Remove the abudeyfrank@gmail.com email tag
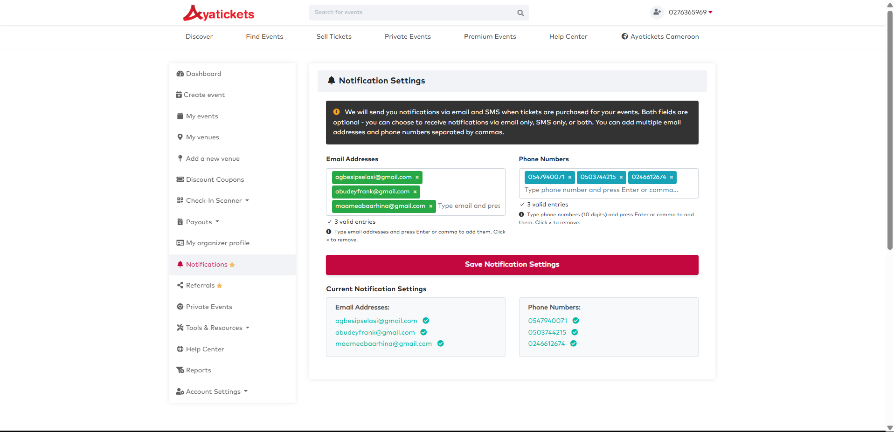The width and height of the screenshot is (894, 432). click(x=415, y=192)
